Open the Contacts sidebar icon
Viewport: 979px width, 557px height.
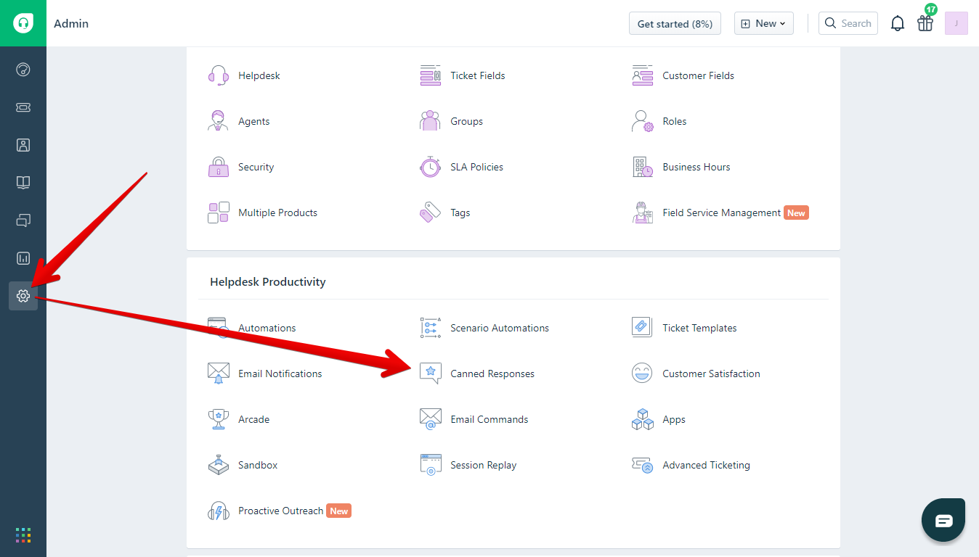23,145
